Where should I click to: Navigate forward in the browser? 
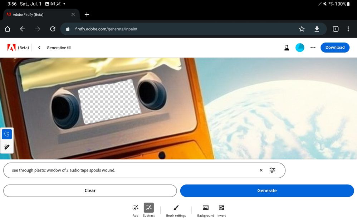point(38,29)
